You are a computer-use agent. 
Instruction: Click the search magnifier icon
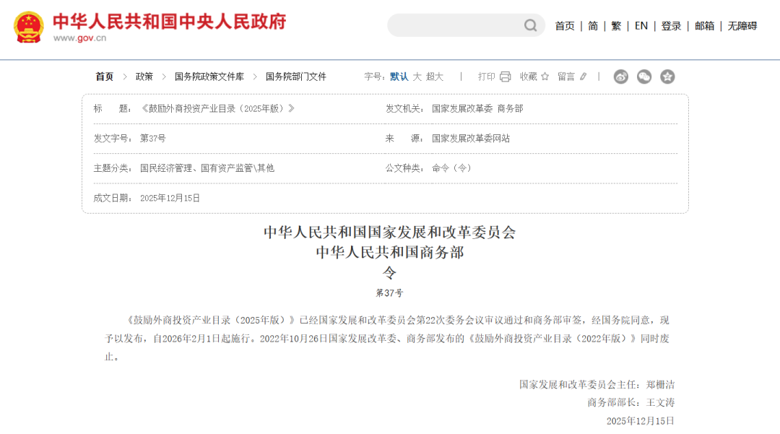pyautogui.click(x=529, y=25)
